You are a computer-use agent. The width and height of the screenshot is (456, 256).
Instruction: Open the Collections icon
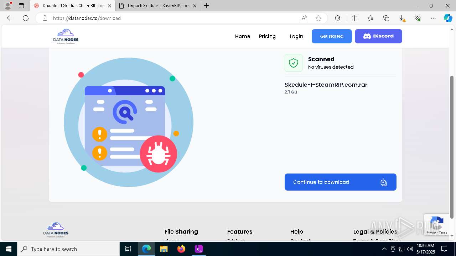pos(386,18)
